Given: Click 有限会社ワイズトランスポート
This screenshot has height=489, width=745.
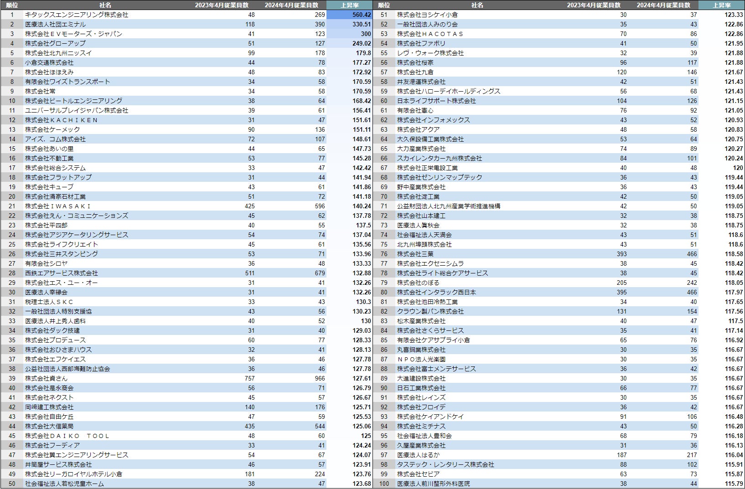Looking at the screenshot, I should [x=67, y=82].
